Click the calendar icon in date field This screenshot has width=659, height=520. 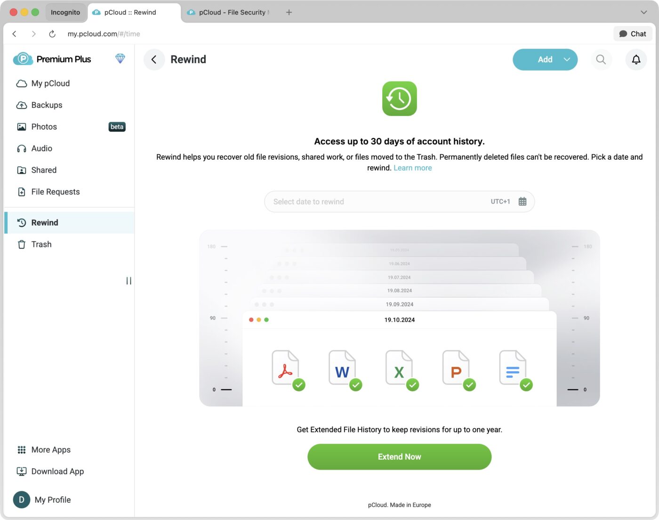[x=522, y=202]
